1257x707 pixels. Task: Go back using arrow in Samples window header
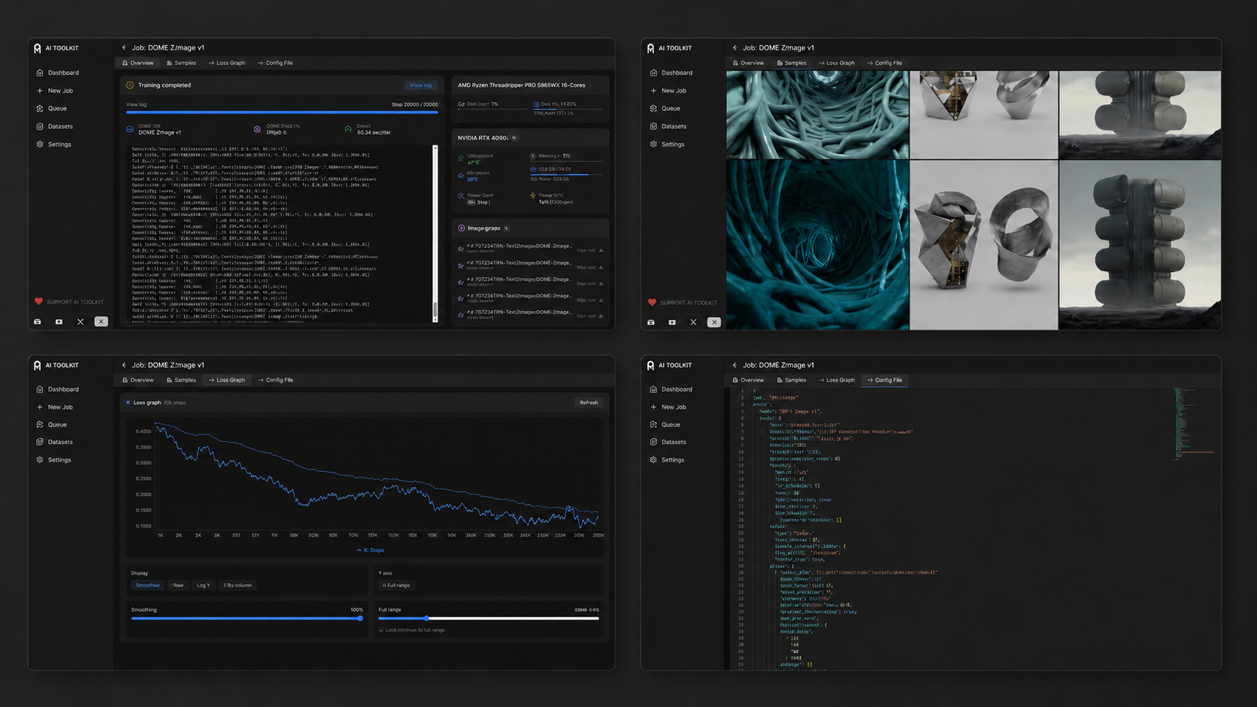pos(735,47)
